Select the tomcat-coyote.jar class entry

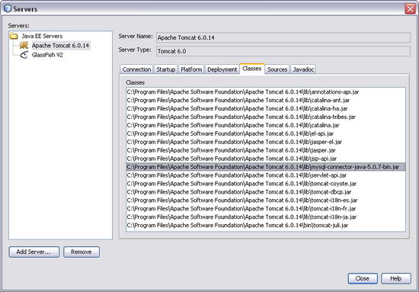tap(266, 184)
